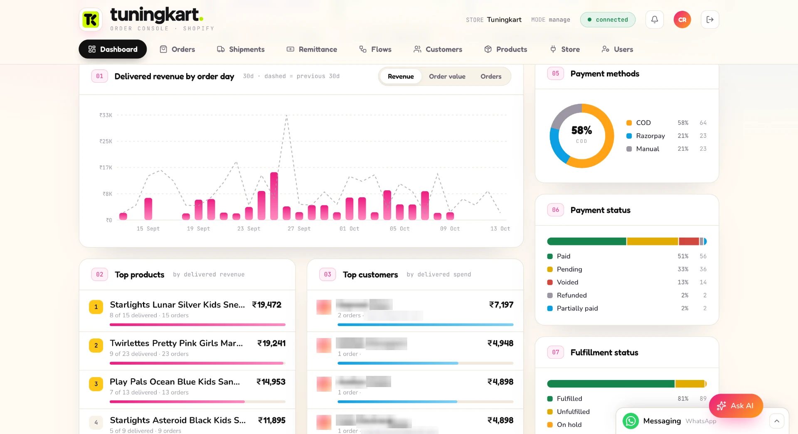
Task: Open the Customers tab
Action: pos(438,49)
